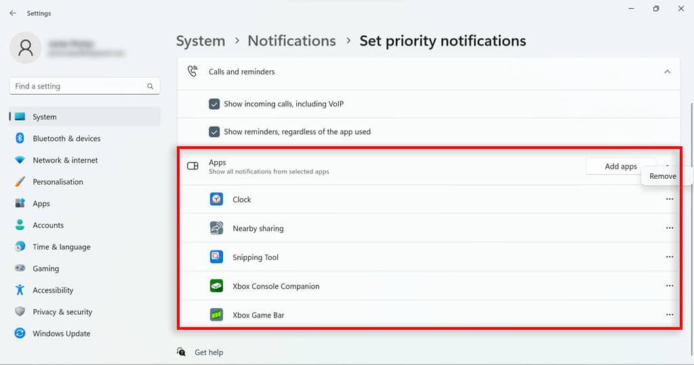The image size is (694, 365).
Task: Click the Nearby sharing app icon
Action: pyautogui.click(x=216, y=228)
